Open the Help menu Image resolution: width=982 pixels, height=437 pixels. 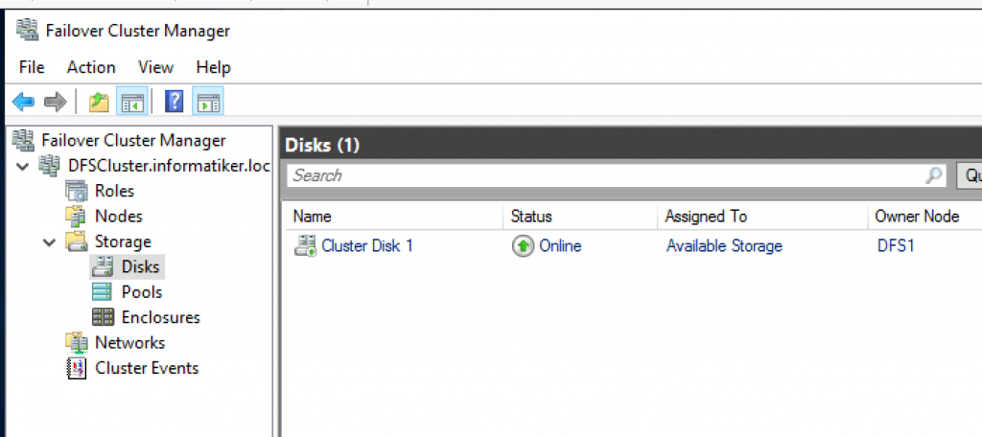(x=213, y=67)
